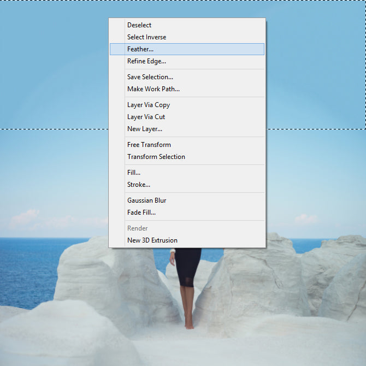Image resolution: width=366 pixels, height=366 pixels.
Task: Open the Stroke... dialog
Action: click(x=187, y=185)
